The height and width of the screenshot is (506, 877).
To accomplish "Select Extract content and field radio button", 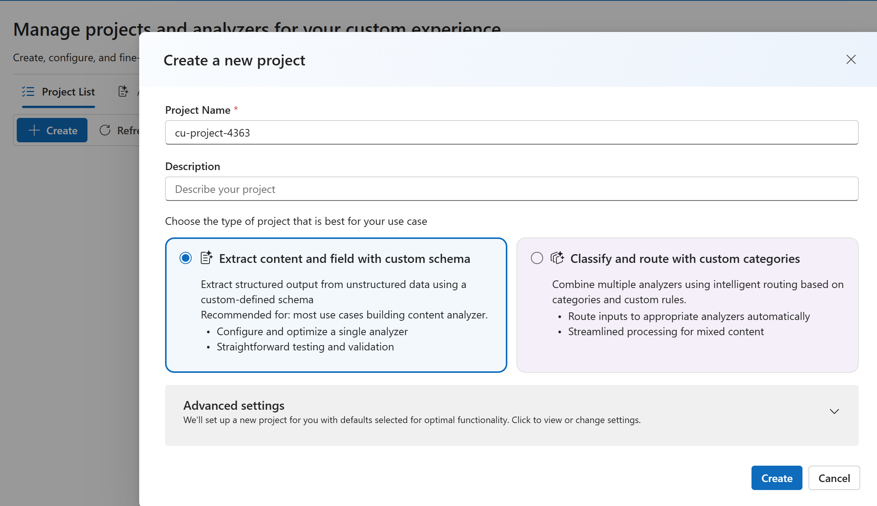I will click(186, 258).
